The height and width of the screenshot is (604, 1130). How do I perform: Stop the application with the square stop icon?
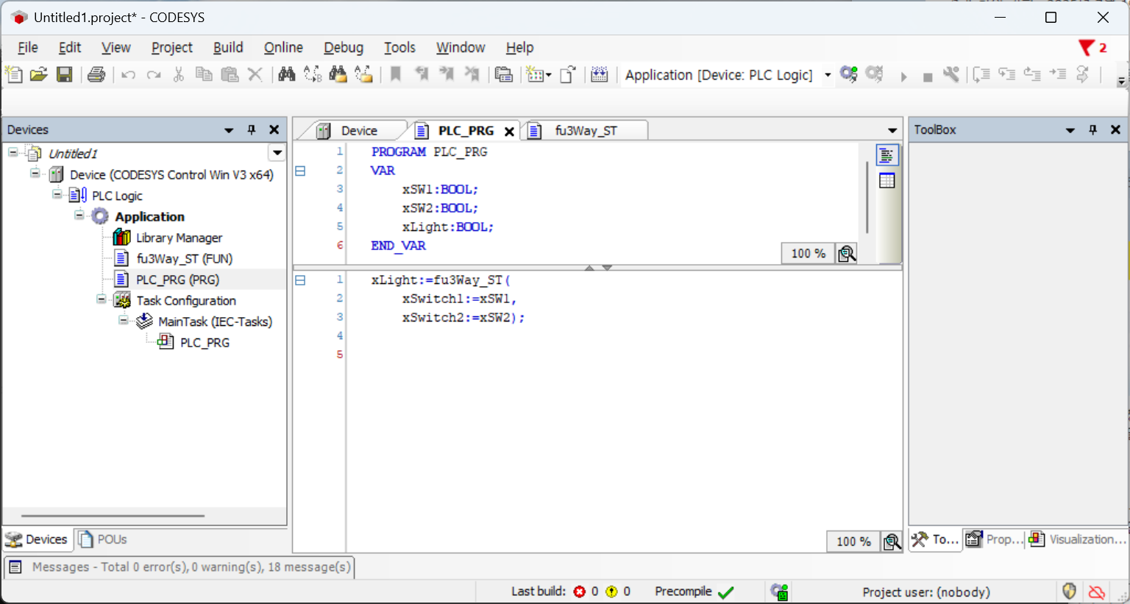pos(928,77)
